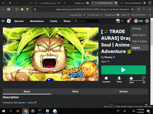Open the Roblox hamburger navigation menu
The image size is (153, 114).
pyautogui.click(x=3, y=21)
